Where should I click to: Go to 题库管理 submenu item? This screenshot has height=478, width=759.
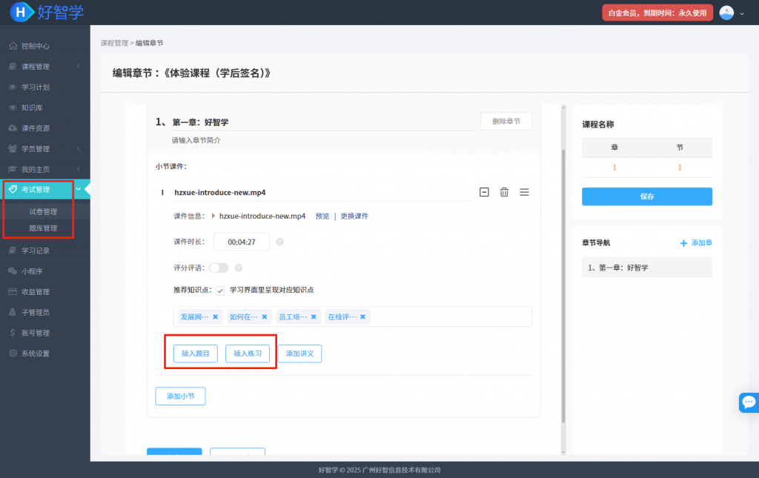coord(43,228)
